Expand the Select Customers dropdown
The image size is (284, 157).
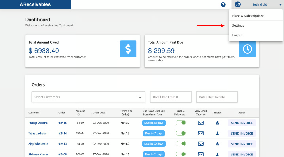click(140, 97)
